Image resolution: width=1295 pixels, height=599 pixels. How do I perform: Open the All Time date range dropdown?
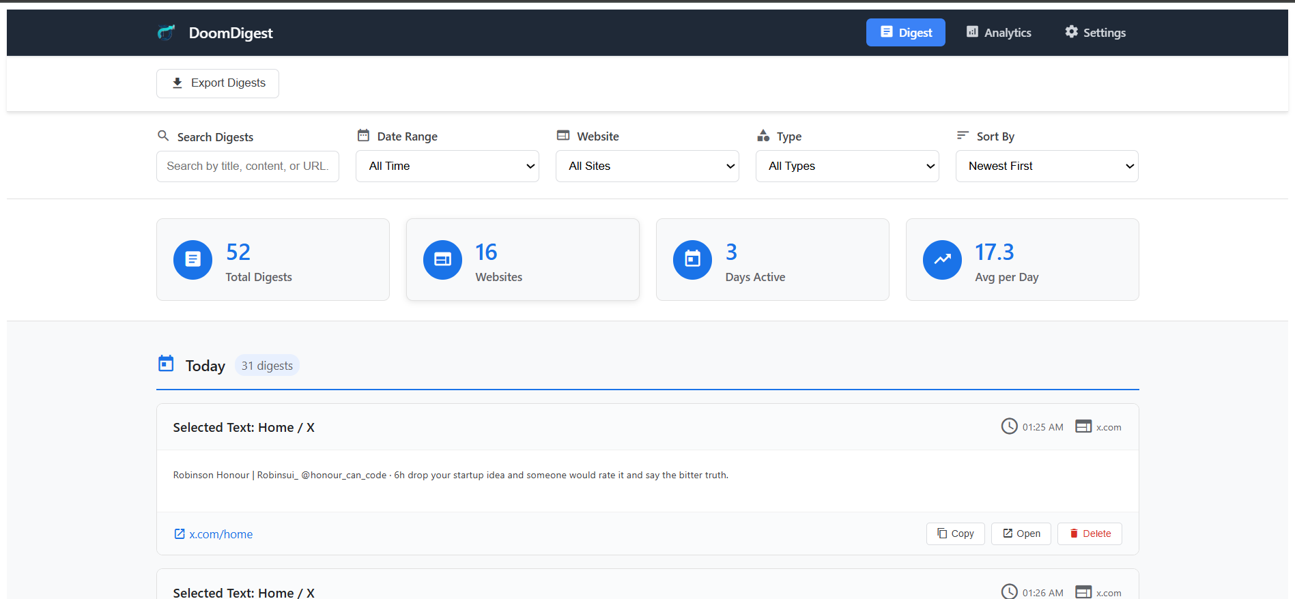click(x=447, y=166)
